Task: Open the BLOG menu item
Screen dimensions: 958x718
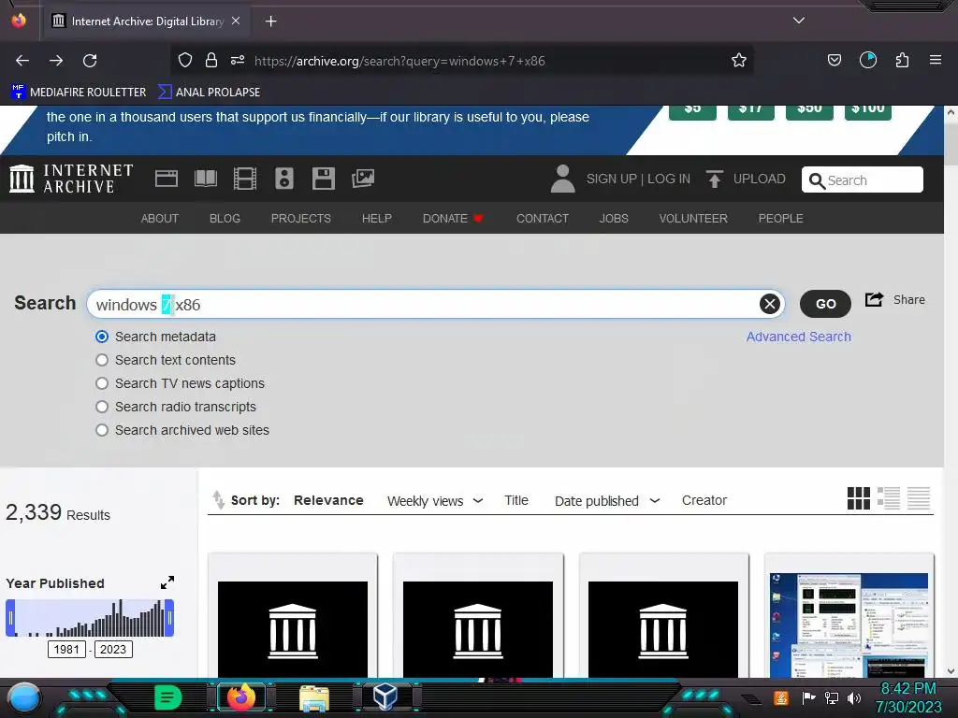Action: [225, 218]
